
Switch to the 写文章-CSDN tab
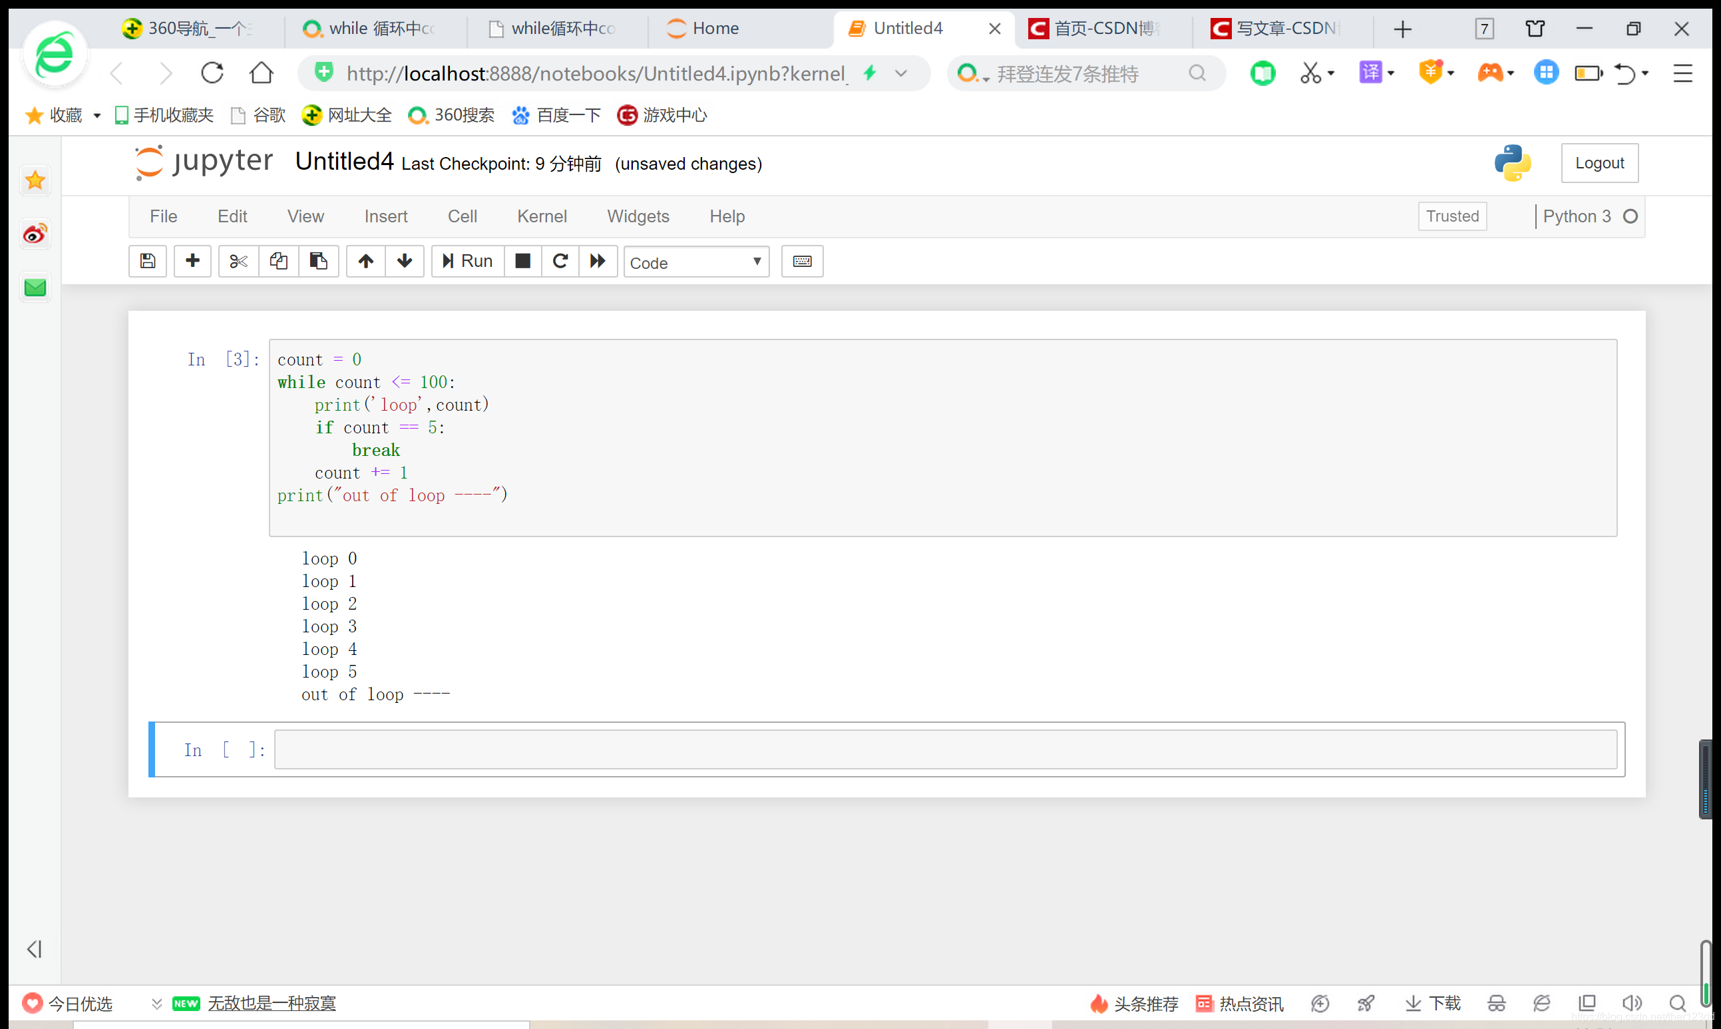pos(1281,29)
